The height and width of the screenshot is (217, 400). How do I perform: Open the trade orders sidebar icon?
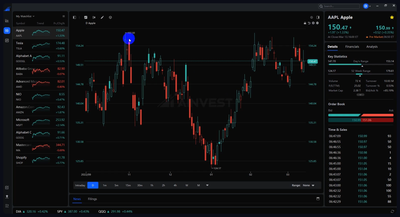[7, 40]
